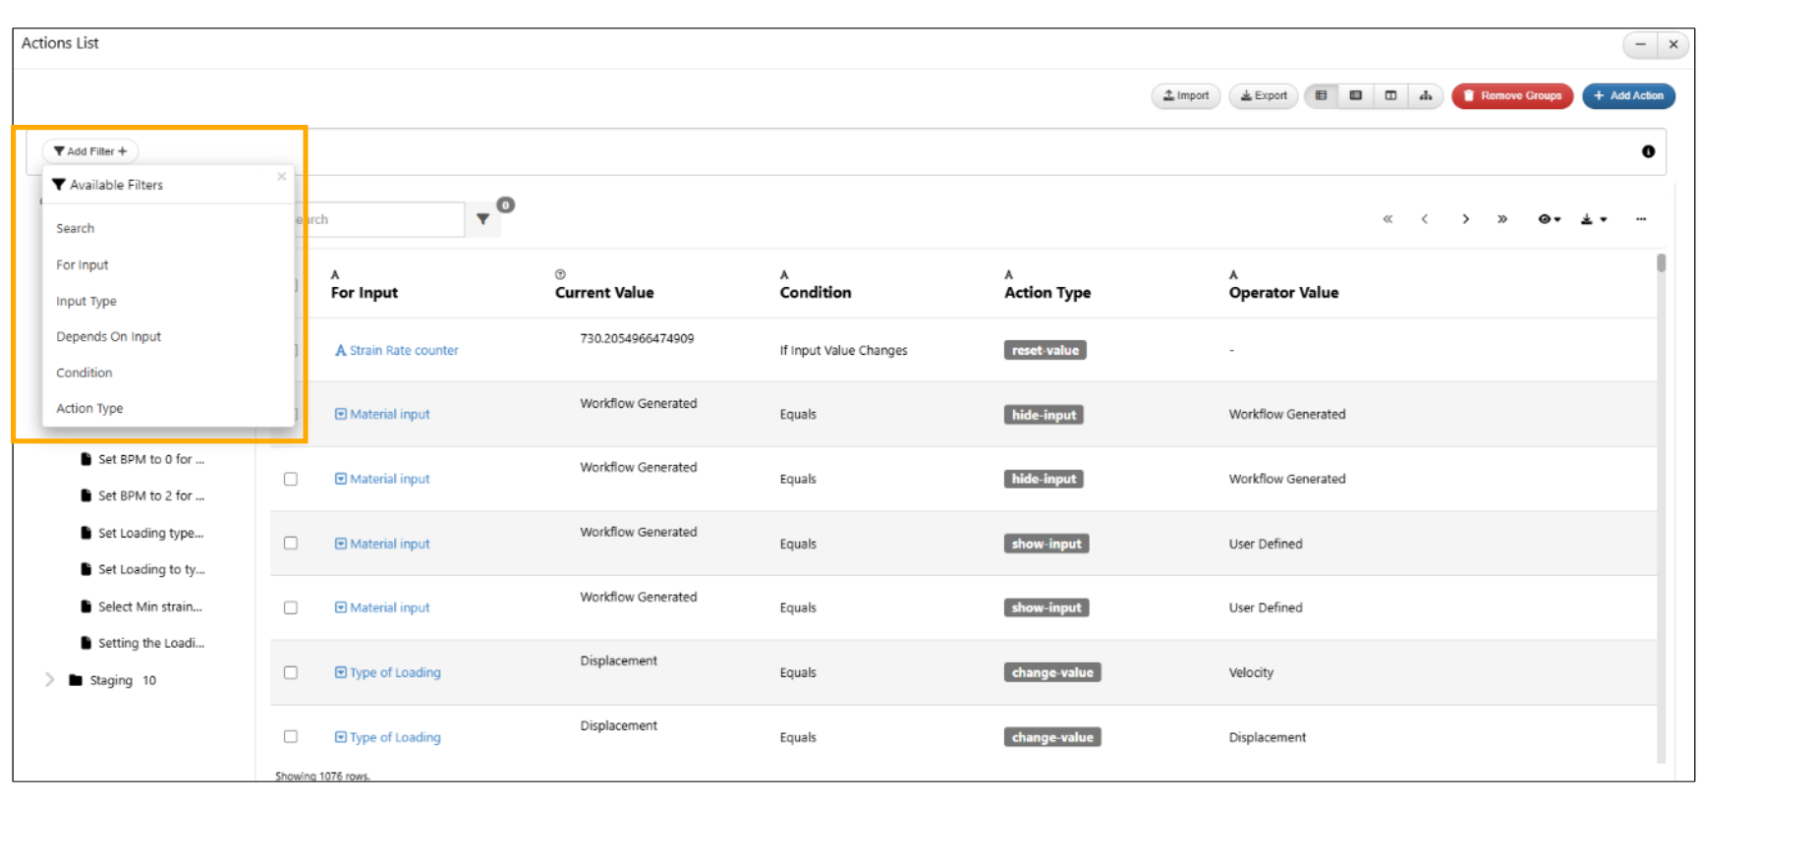Choose the Action Type filter option
Screen dimensions: 1811x860
coord(89,409)
